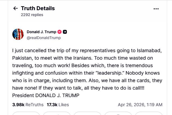172x115 pixels.
Task: Open Donald J. Trump's display name link
Action: click(x=41, y=32)
